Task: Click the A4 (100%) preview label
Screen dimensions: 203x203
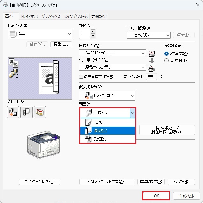Action: coord(16,102)
